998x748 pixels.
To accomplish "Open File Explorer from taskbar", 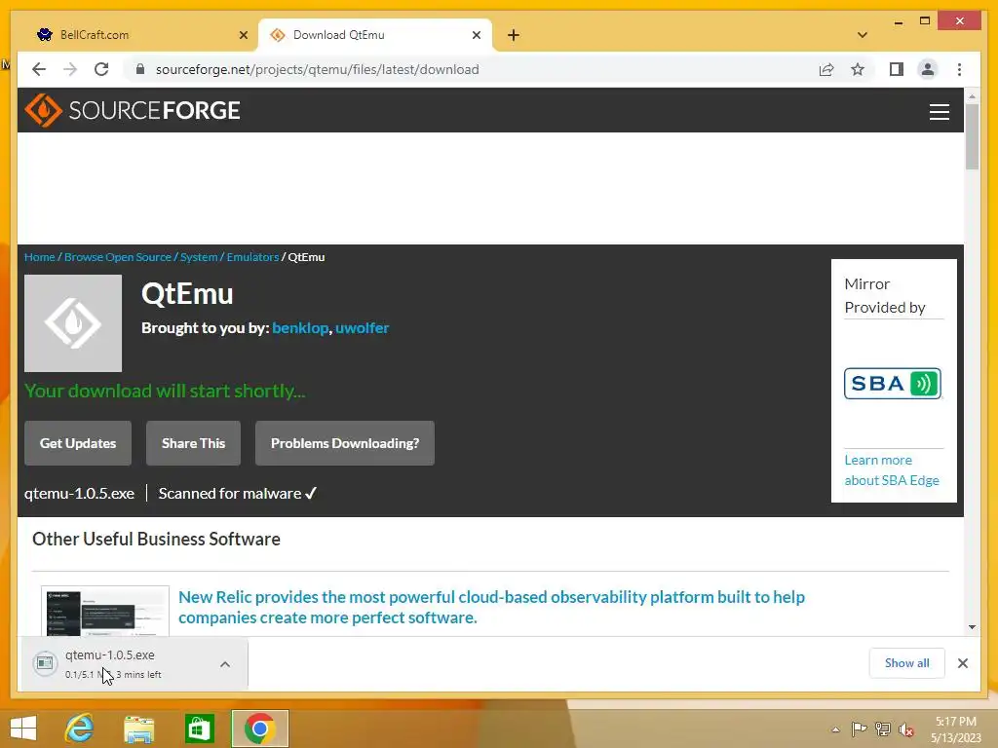I will (x=138, y=729).
